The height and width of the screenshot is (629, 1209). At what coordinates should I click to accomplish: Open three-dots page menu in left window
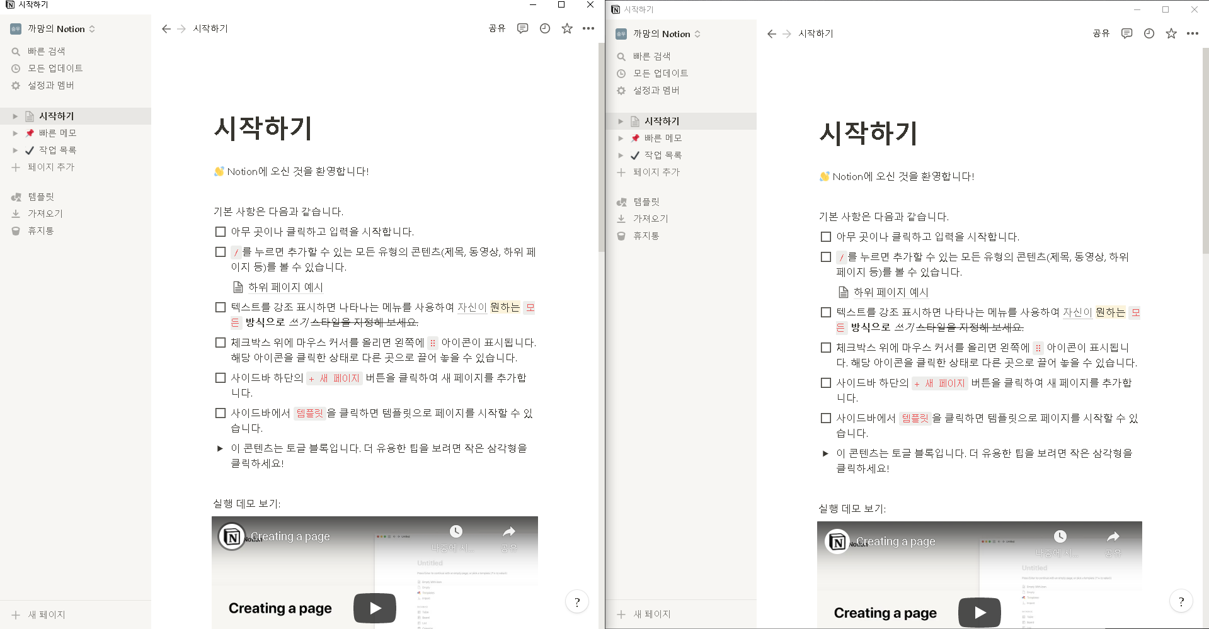point(588,28)
